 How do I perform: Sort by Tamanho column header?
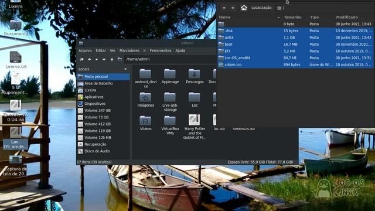point(292,17)
